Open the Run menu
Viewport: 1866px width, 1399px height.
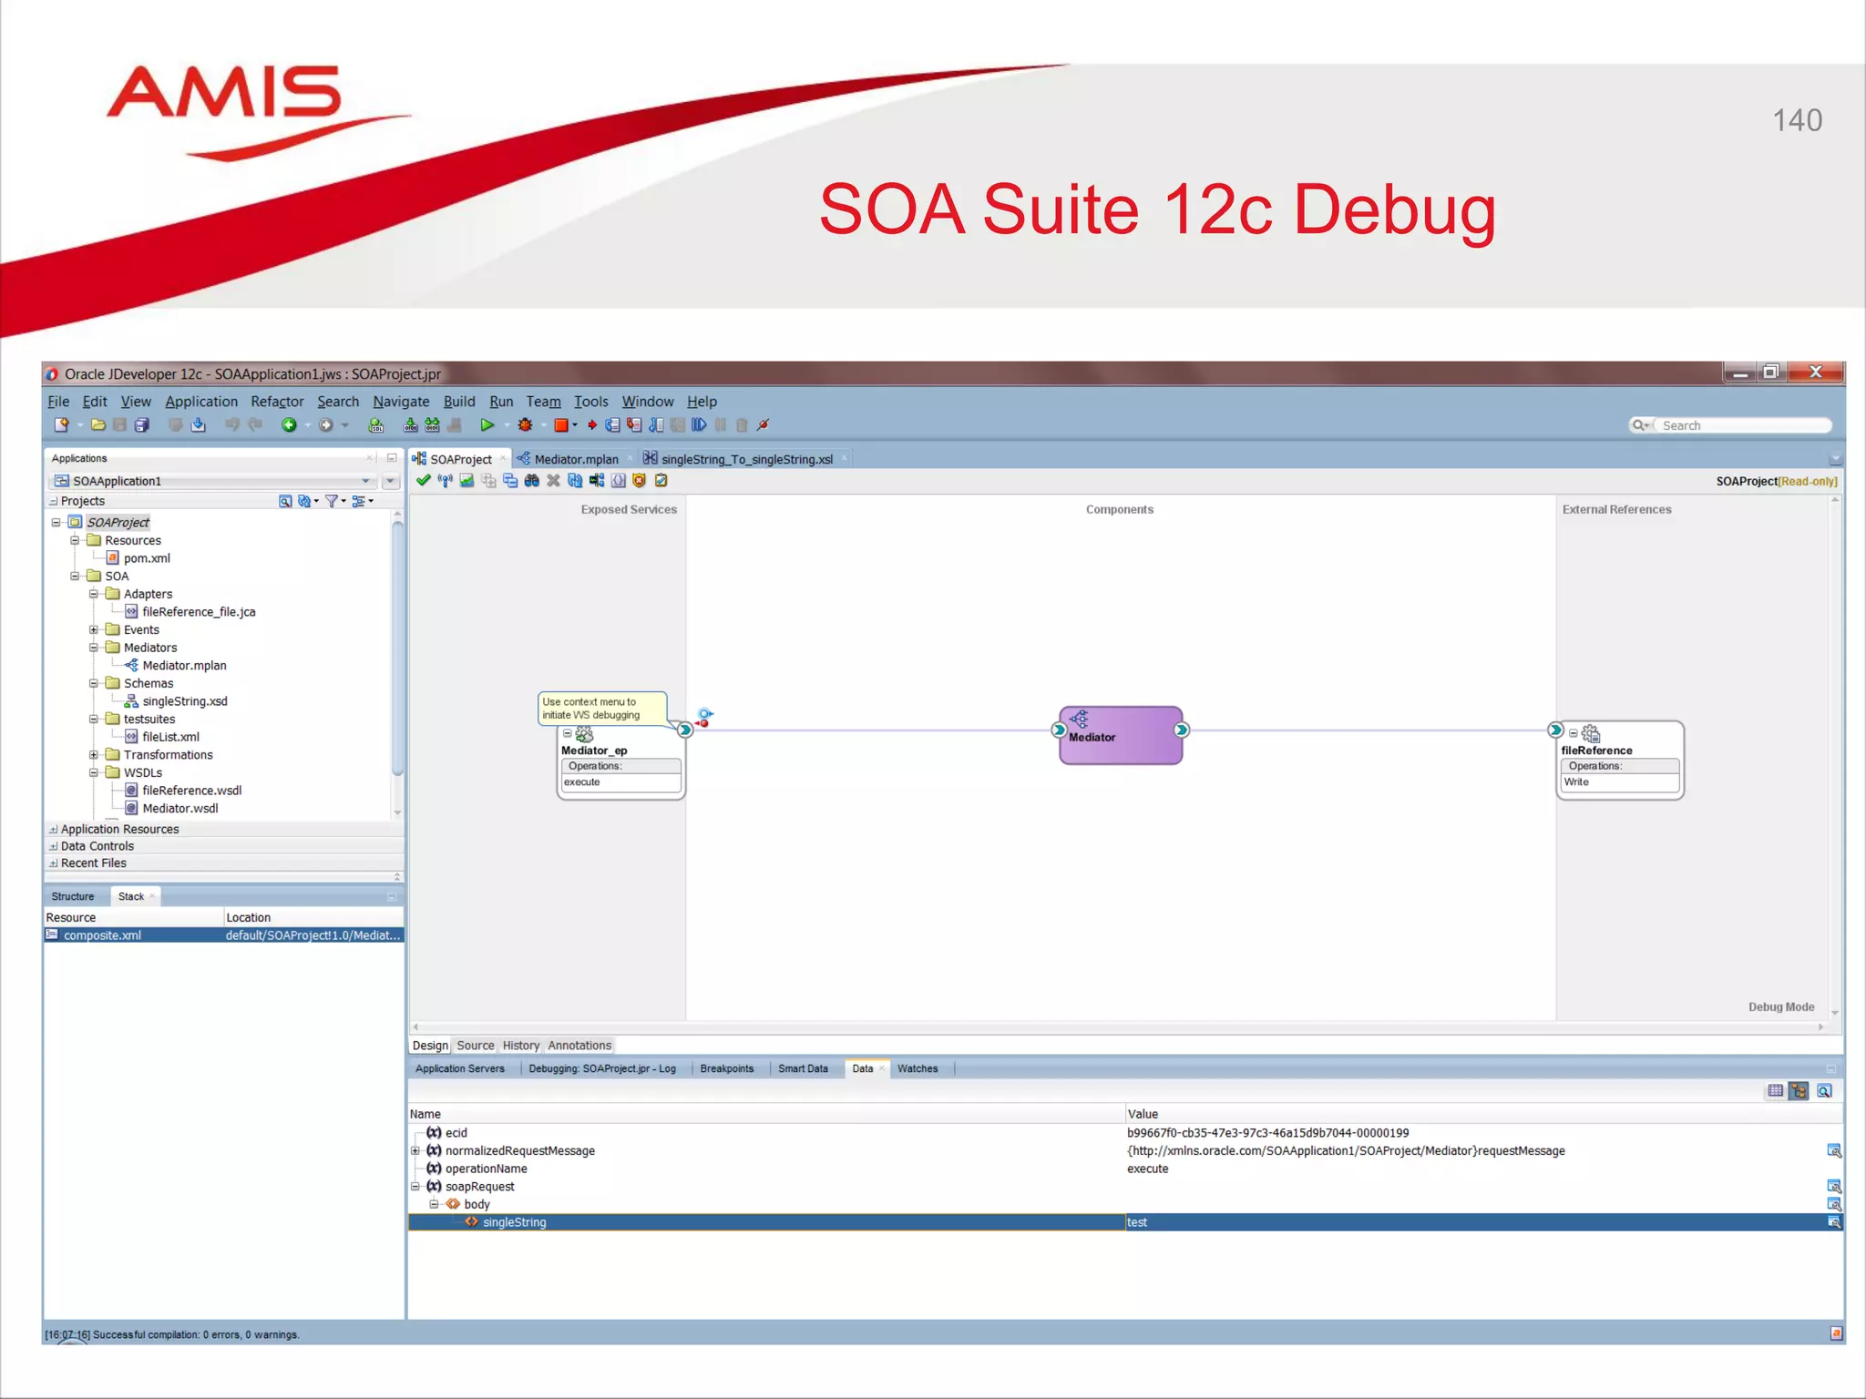501,402
